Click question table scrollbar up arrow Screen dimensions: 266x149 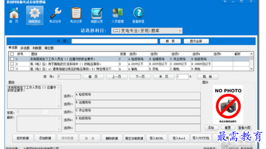(x=252, y=54)
